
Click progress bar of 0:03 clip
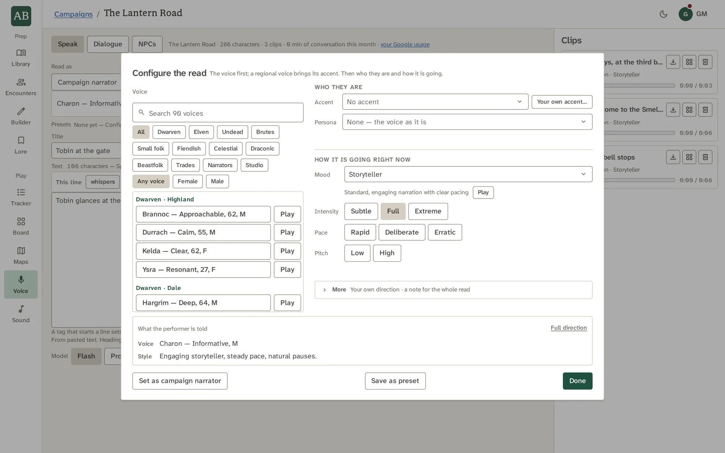tap(639, 86)
